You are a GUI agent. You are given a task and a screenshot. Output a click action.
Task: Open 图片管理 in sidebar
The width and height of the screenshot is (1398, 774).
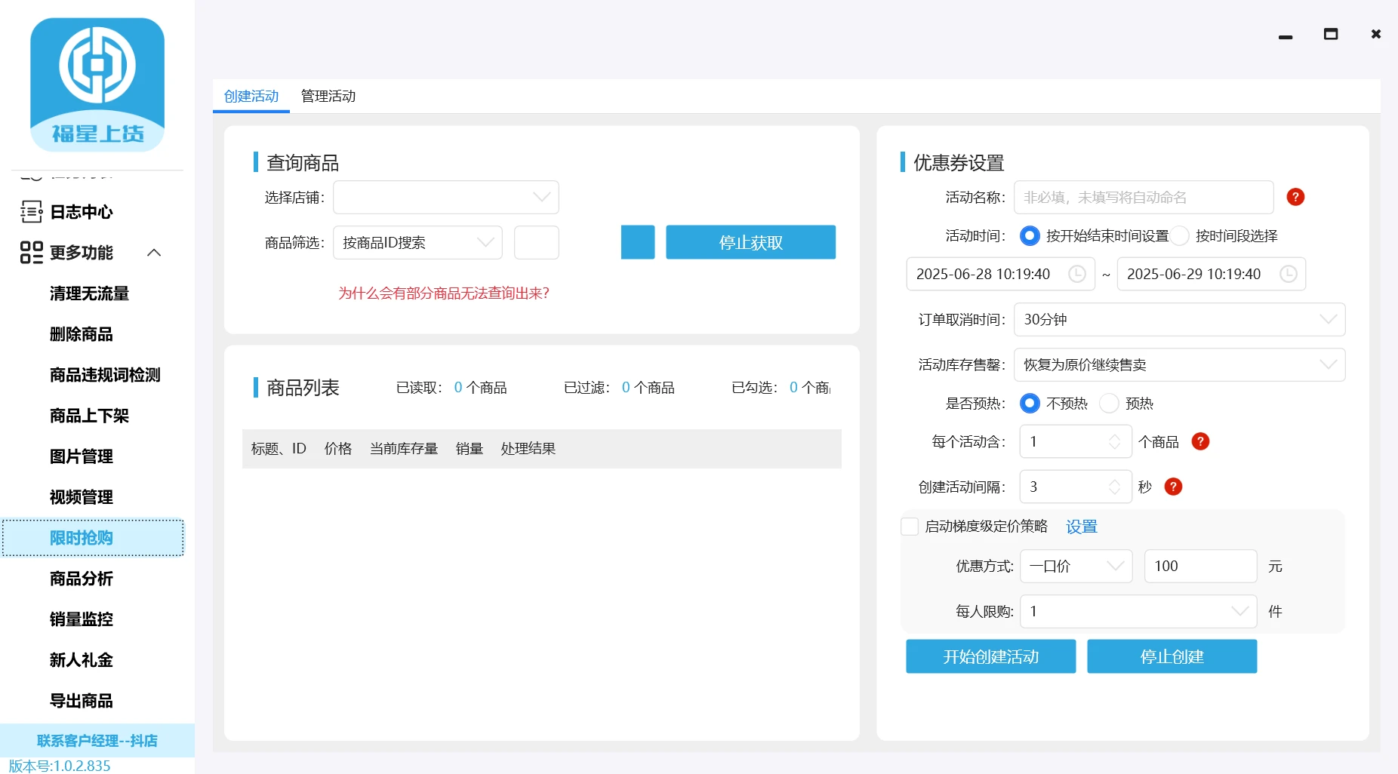click(81, 456)
